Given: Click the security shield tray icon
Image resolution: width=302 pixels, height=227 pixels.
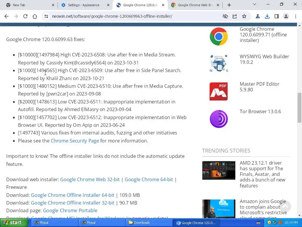Looking at the screenshot, I should tap(270, 223).
